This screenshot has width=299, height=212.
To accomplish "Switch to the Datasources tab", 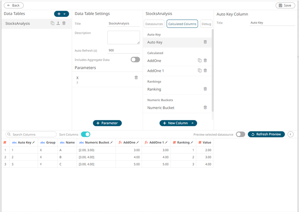I will click(154, 24).
